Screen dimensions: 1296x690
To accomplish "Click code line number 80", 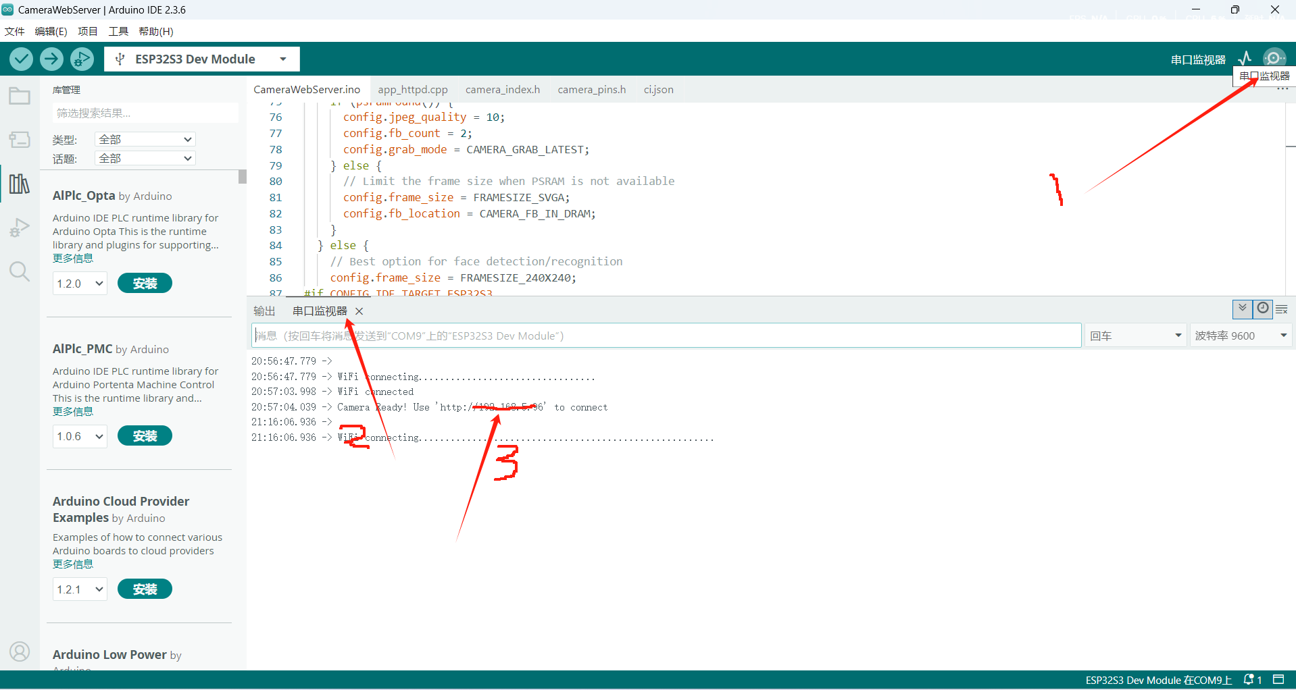I will (x=276, y=181).
